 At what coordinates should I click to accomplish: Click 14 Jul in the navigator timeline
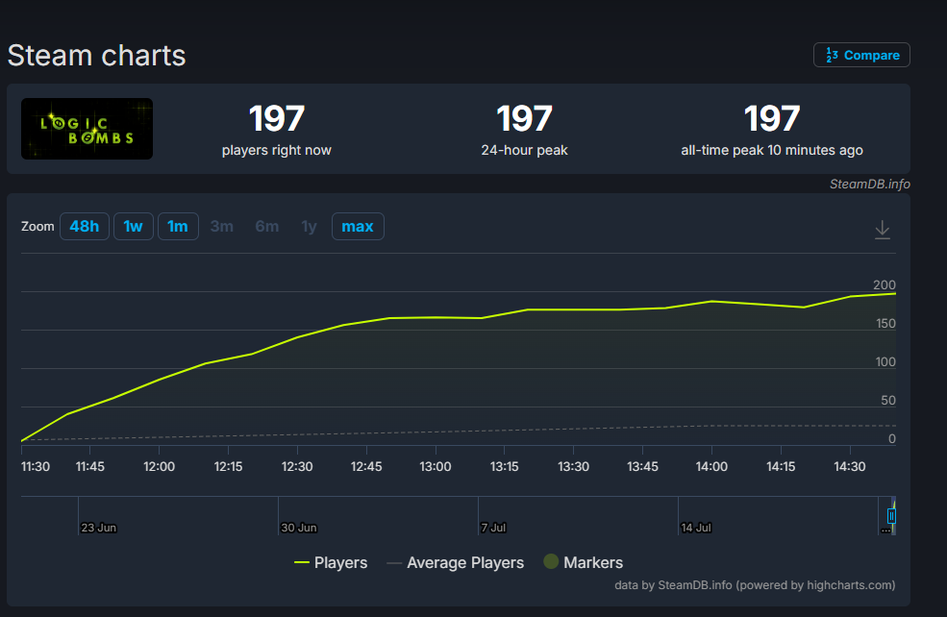click(696, 528)
